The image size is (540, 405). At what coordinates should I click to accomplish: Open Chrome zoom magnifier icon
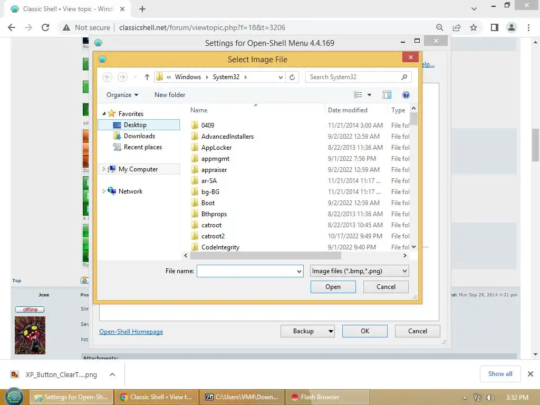pyautogui.click(x=439, y=27)
